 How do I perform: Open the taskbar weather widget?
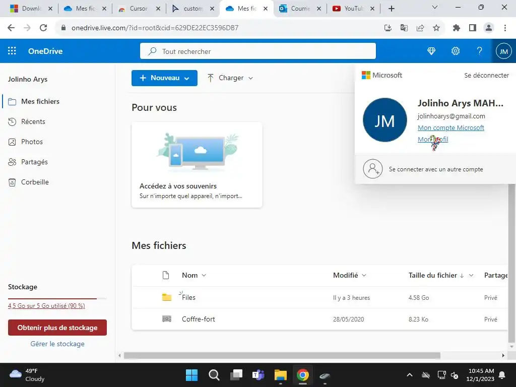(x=27, y=375)
